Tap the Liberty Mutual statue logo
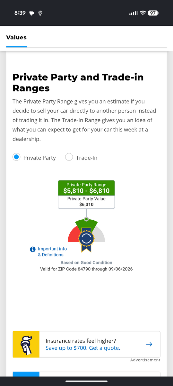 (x=26, y=344)
